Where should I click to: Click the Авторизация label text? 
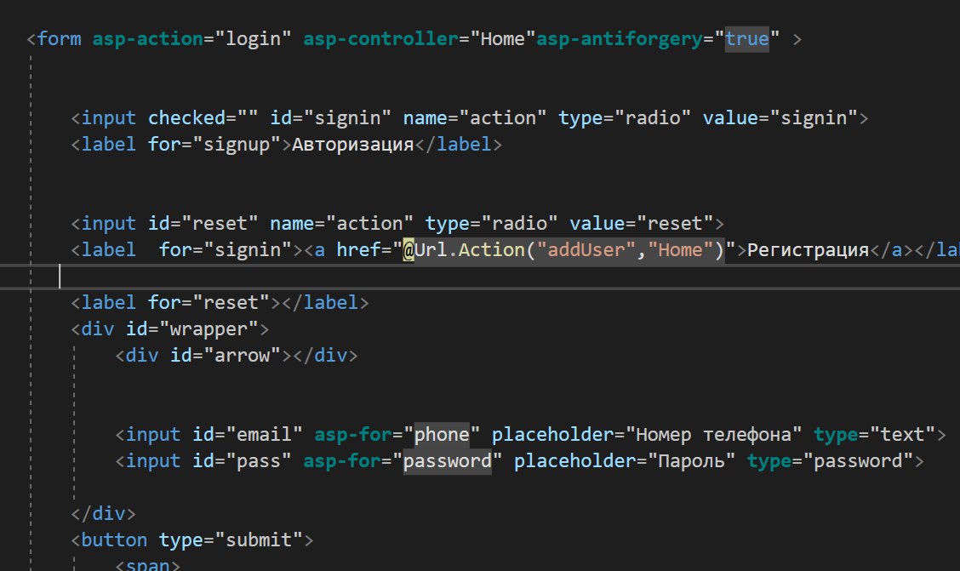click(x=352, y=145)
